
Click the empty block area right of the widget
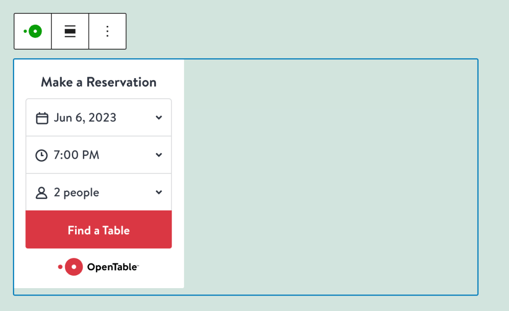[x=330, y=177]
